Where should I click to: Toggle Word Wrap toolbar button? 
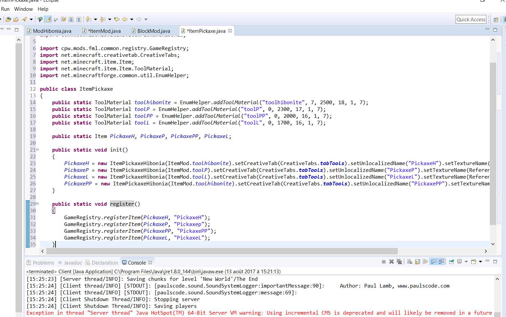63,19
